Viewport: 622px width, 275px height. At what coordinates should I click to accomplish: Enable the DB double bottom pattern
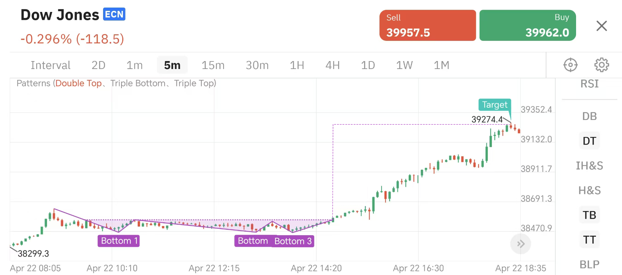click(589, 116)
